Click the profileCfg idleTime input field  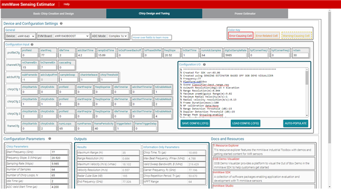(67, 55)
